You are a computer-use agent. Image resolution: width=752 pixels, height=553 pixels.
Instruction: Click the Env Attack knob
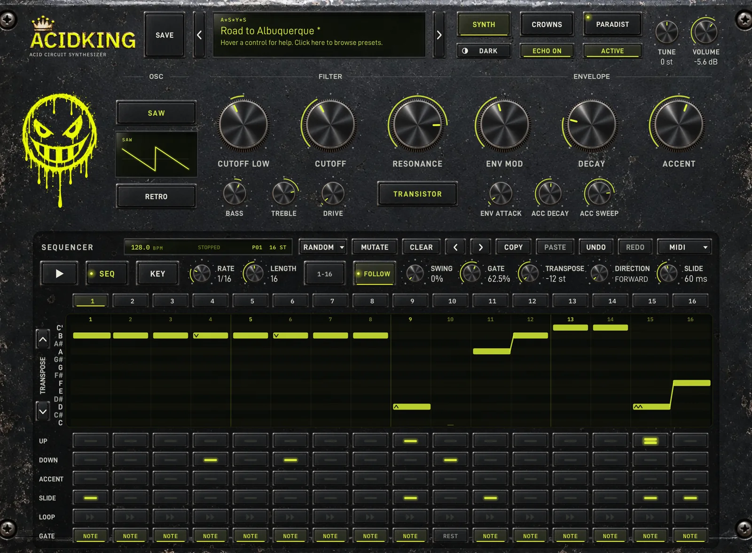click(501, 193)
